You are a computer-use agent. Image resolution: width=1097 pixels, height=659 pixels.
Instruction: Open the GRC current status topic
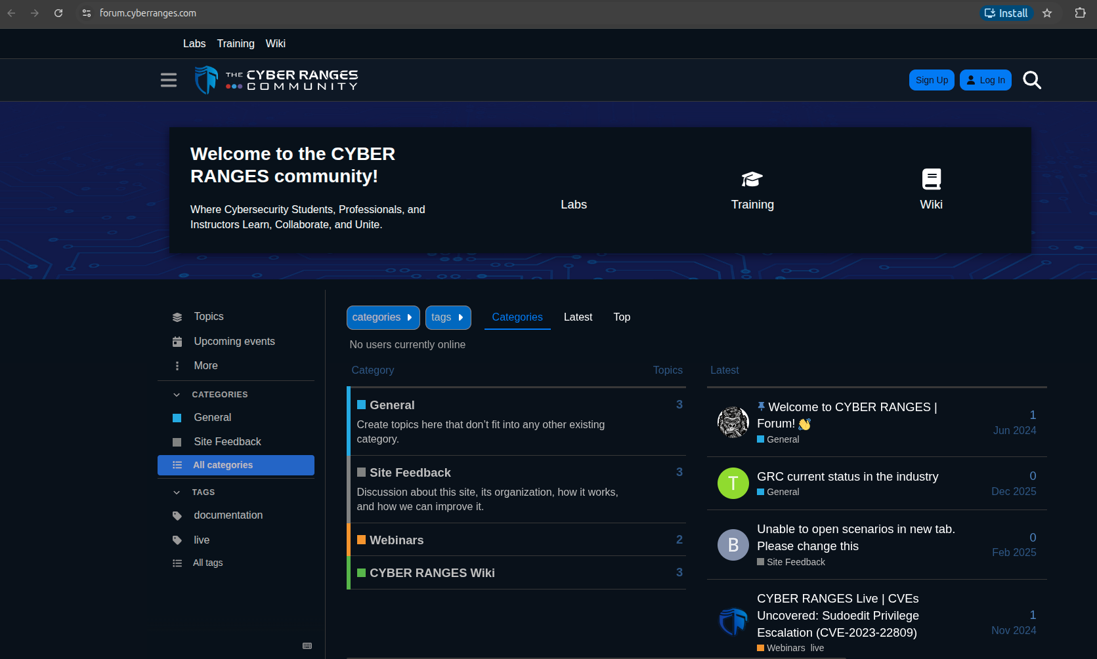(848, 477)
